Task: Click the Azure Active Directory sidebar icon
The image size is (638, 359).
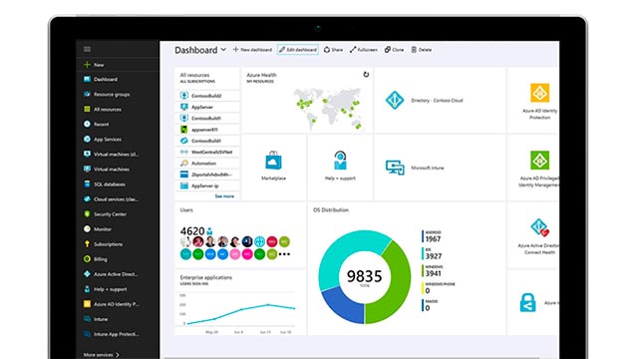Action: [87, 274]
